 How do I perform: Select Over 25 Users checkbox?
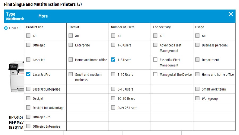113,107
